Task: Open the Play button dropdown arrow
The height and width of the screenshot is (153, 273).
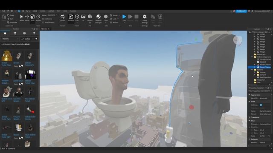Action: click(x=124, y=23)
